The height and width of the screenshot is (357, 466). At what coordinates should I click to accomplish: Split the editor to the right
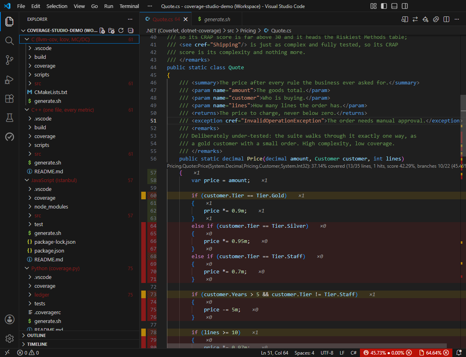click(446, 19)
